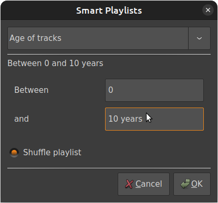Viewport: 218px width, 203px height.
Task: Click the Between value field showing 0
Action: 154,90
